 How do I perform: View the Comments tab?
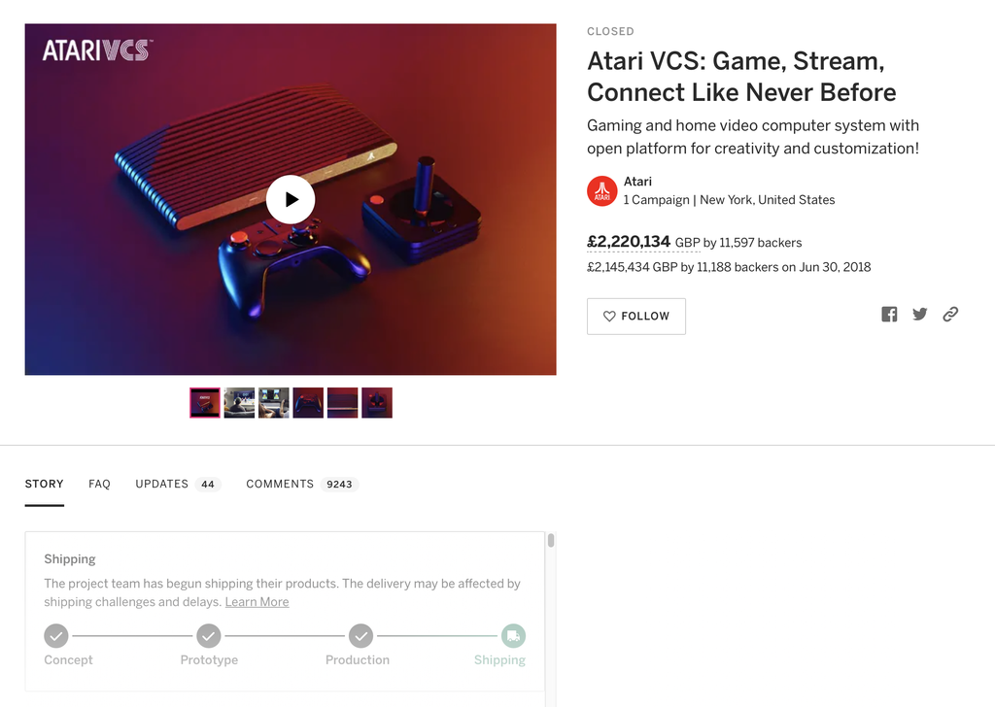tap(280, 484)
